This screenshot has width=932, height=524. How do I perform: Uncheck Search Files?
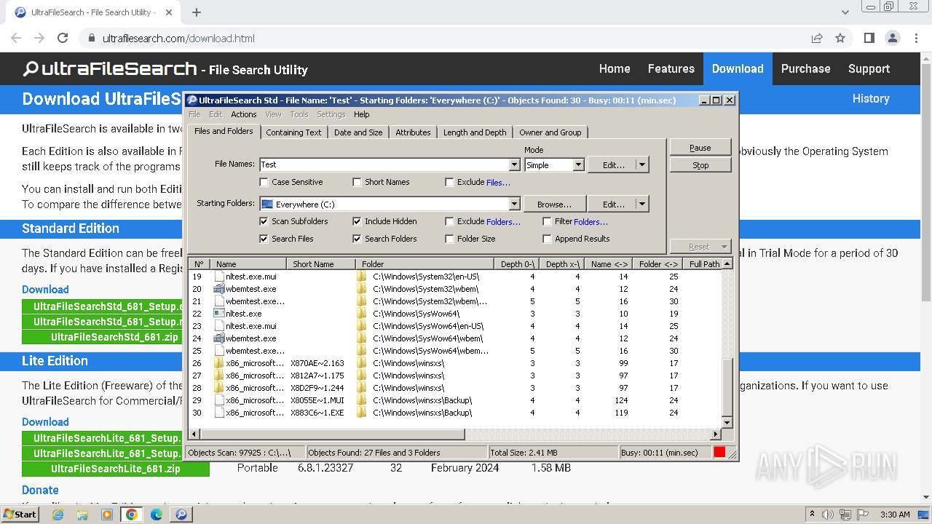[264, 239]
